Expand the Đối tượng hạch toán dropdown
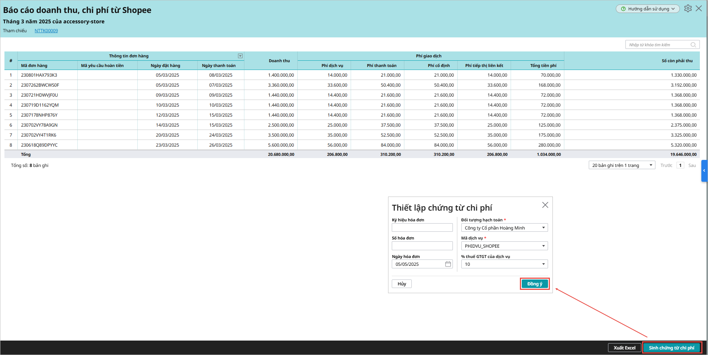The height and width of the screenshot is (355, 708). coord(543,228)
